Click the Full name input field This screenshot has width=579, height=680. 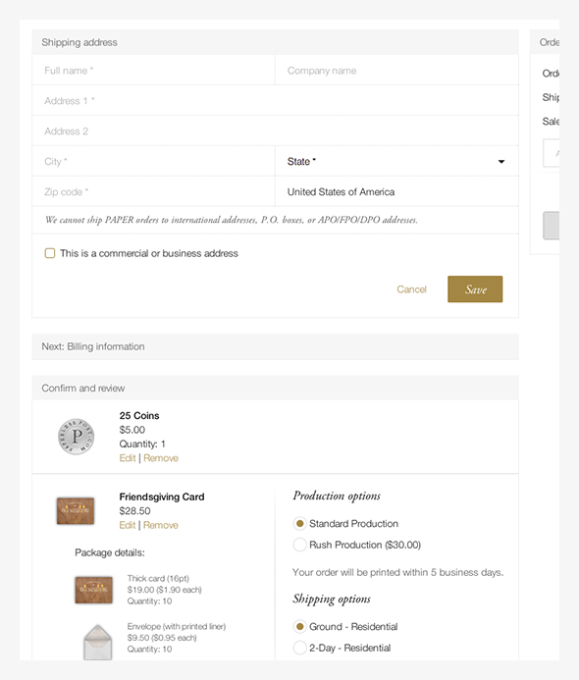click(153, 71)
